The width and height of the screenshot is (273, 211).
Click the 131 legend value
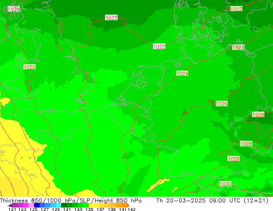67,209
